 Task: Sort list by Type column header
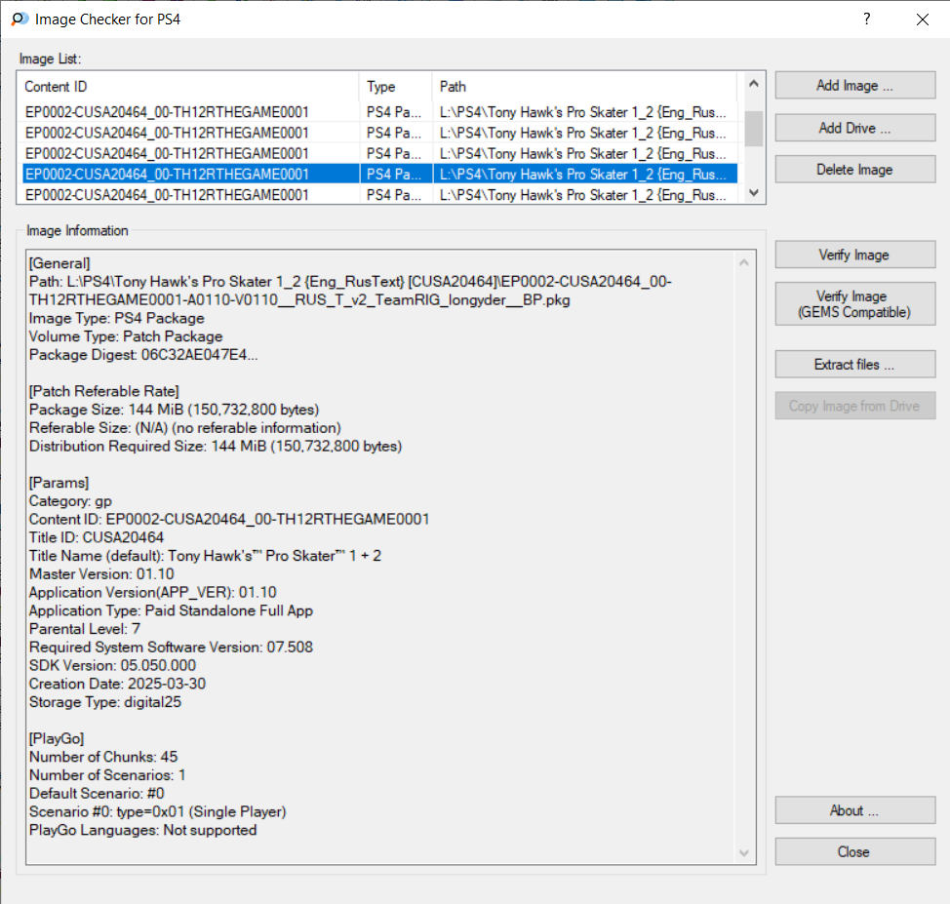click(396, 87)
